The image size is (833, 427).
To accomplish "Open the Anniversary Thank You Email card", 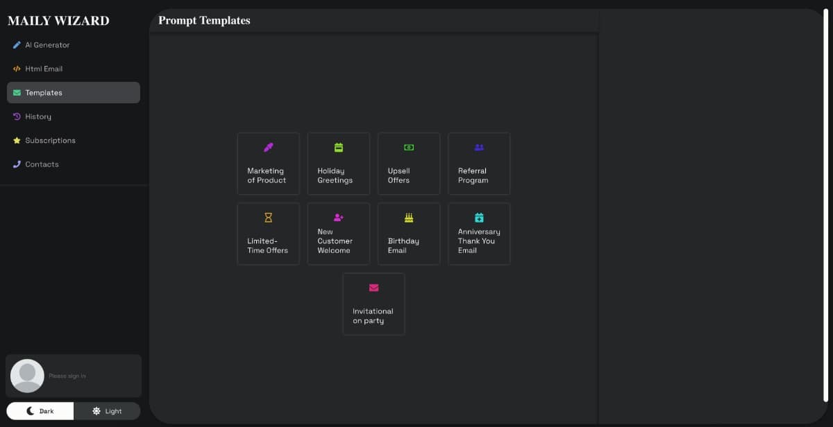I will (479, 234).
